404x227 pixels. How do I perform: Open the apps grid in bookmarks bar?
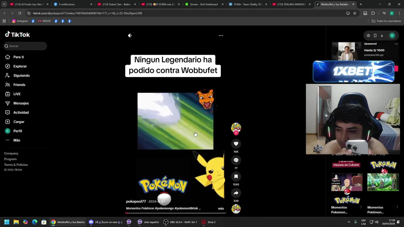(x=4, y=21)
